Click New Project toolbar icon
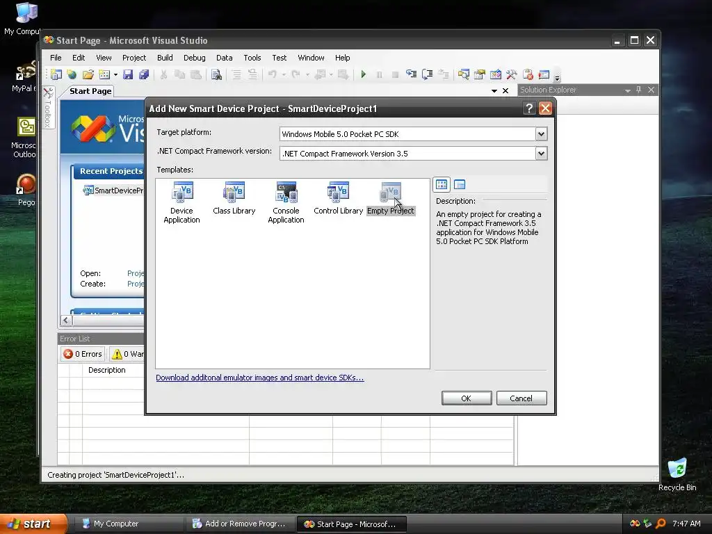Screen dimensions: 712x534 point(56,74)
